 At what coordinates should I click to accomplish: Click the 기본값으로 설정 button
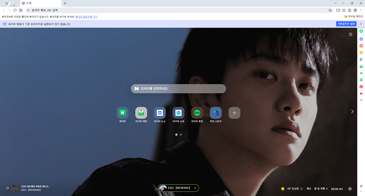[346, 24]
